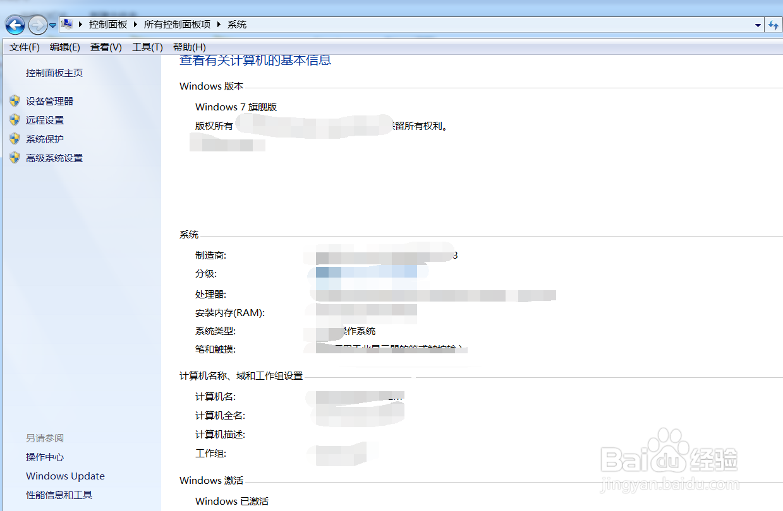This screenshot has width=783, height=511.
Task: Open the address bar history dropdown
Action: (758, 25)
